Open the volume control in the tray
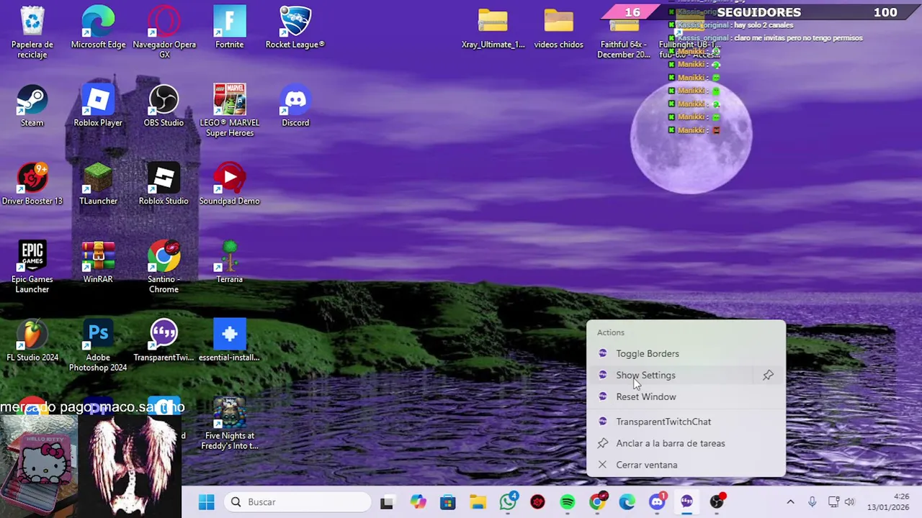The height and width of the screenshot is (518, 922). coord(850,502)
